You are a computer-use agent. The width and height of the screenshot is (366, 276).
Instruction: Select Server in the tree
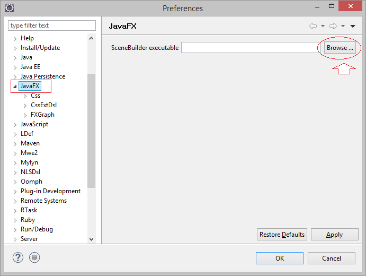(29, 239)
